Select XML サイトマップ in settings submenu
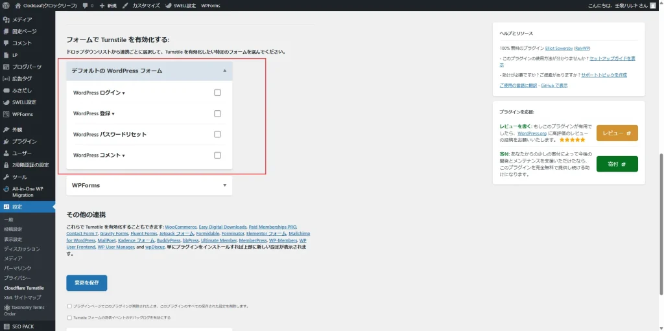The image size is (664, 331). coord(22,297)
